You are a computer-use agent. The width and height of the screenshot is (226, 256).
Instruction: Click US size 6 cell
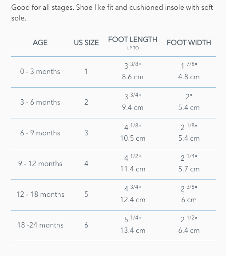click(x=86, y=225)
